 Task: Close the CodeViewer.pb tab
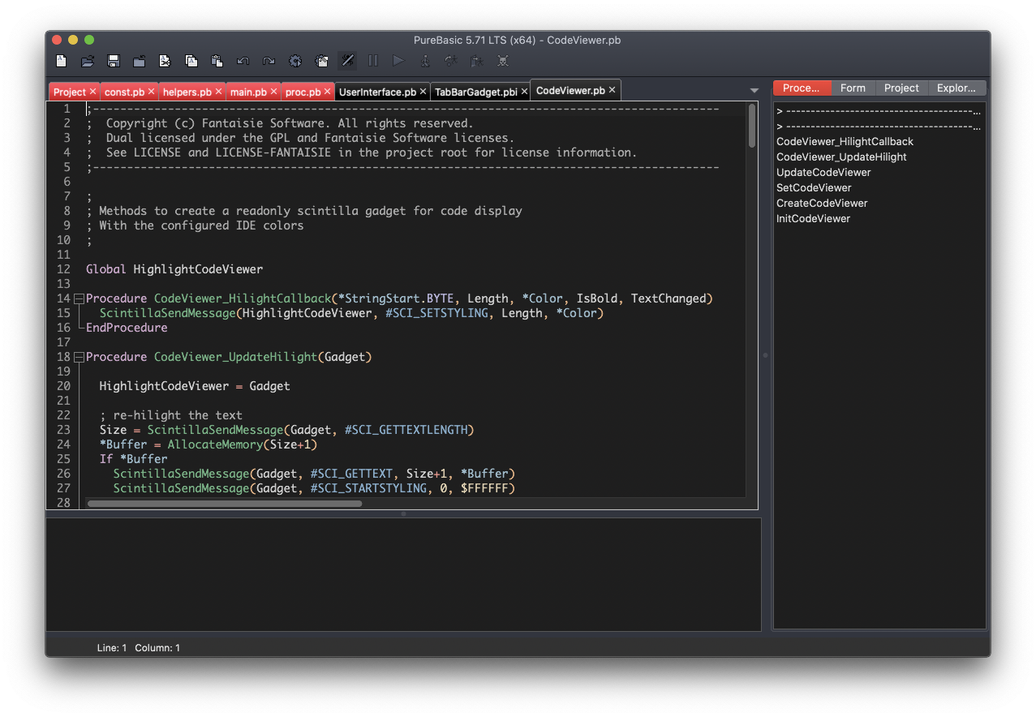click(x=613, y=90)
